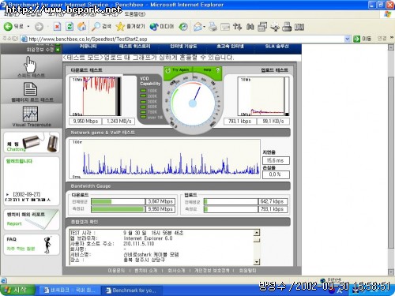Click the printer icon in toolbar
This screenshot has width=395, height=296.
[x=213, y=27]
